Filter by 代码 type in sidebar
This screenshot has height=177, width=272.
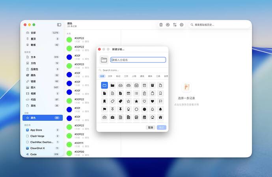click(x=43, y=100)
